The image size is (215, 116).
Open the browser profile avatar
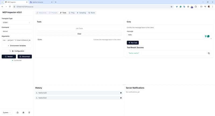209,6
